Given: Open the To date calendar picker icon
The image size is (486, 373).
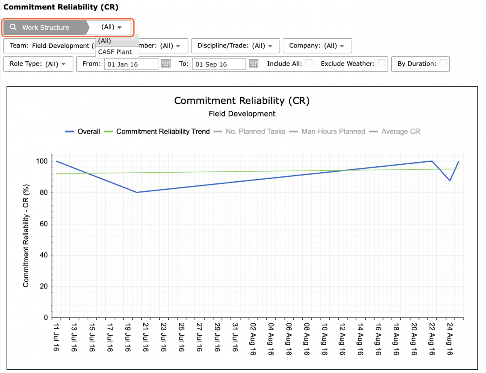Looking at the screenshot, I should coord(253,64).
